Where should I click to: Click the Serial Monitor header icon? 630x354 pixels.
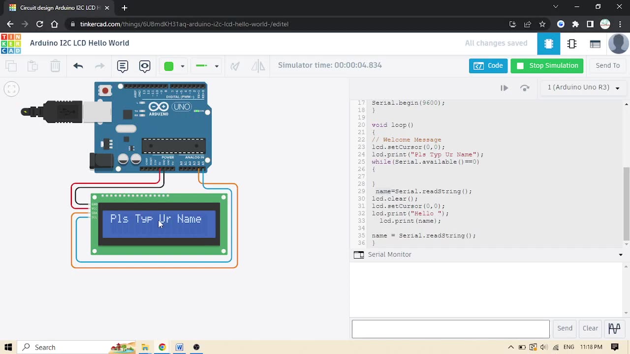(x=359, y=255)
